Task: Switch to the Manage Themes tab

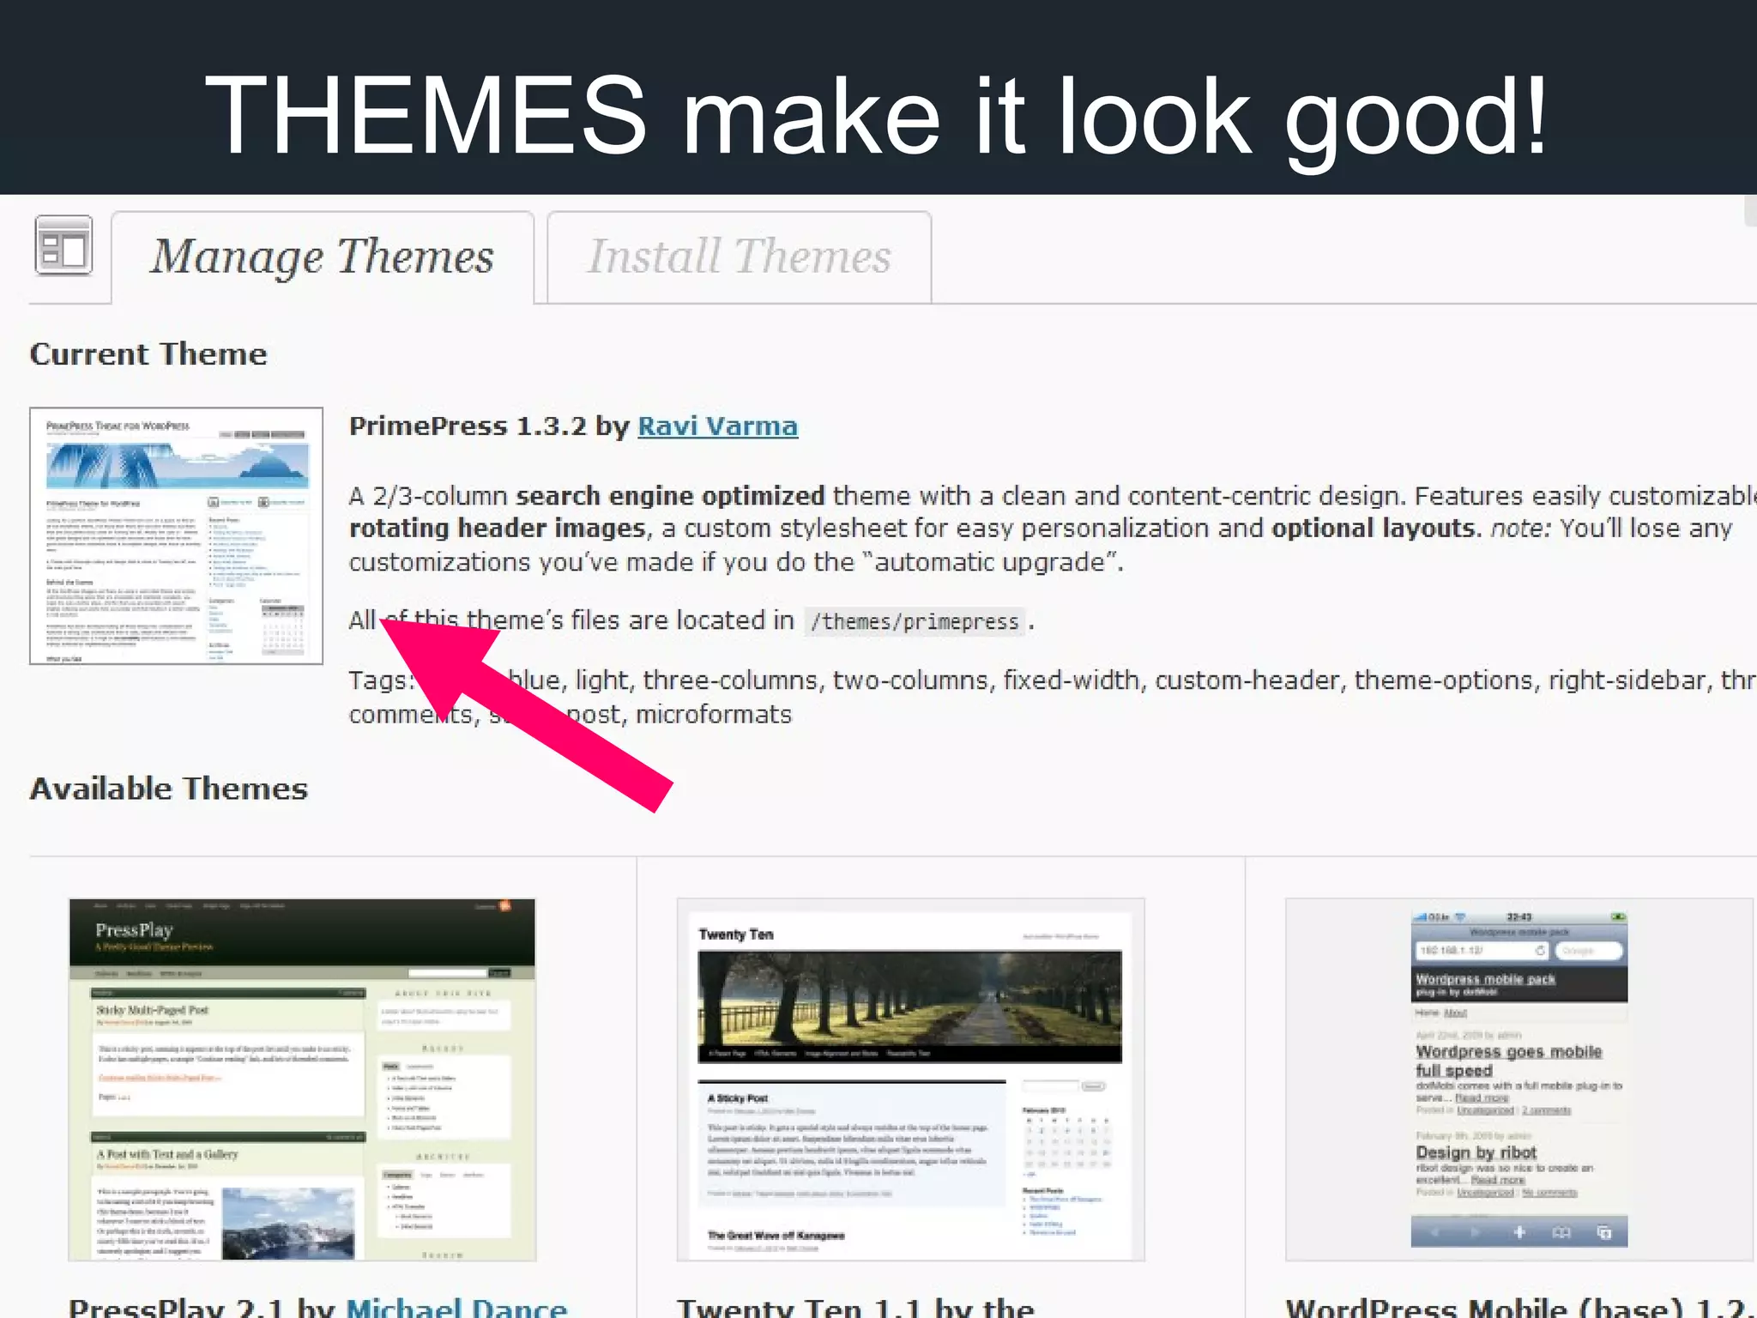Action: (323, 257)
